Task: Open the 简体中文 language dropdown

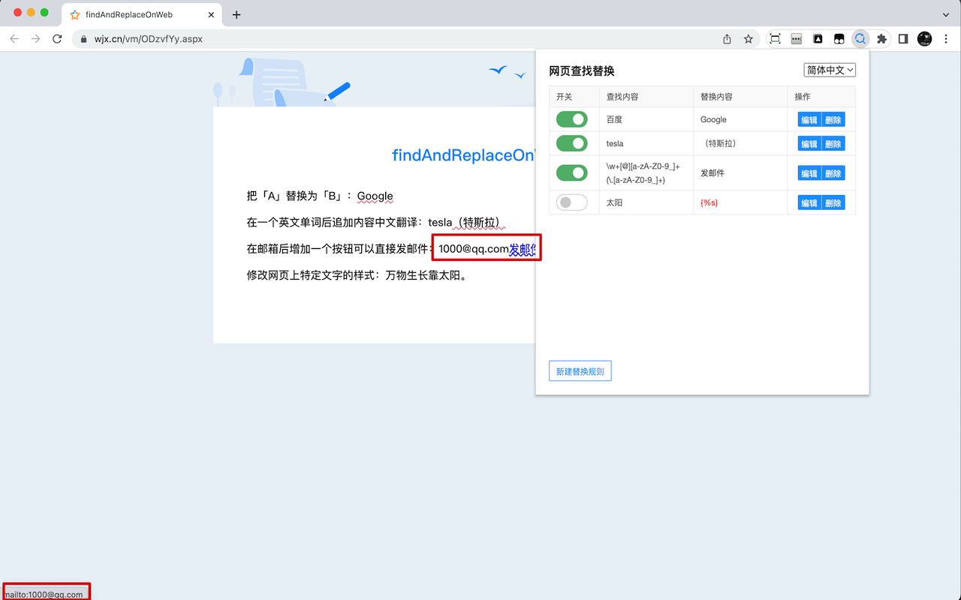Action: [829, 70]
